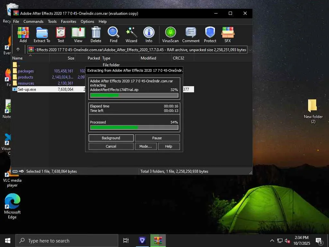Go up one folder level arrow
329x247 pixels.
coord(18,50)
